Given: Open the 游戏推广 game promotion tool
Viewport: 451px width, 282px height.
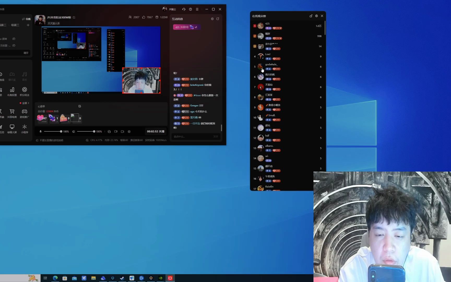Looking at the screenshot, I should point(25,114).
